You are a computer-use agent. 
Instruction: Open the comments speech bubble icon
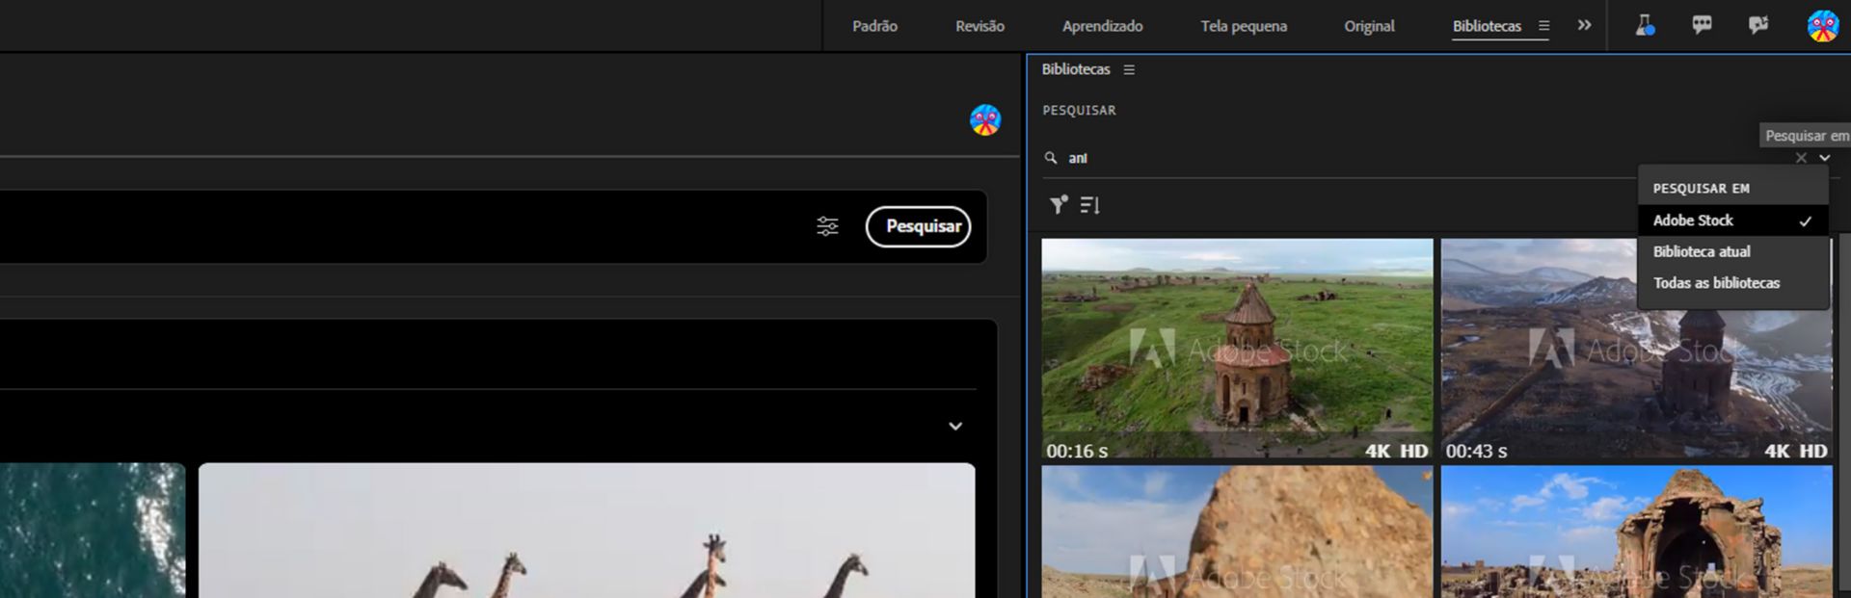pyautogui.click(x=1702, y=25)
